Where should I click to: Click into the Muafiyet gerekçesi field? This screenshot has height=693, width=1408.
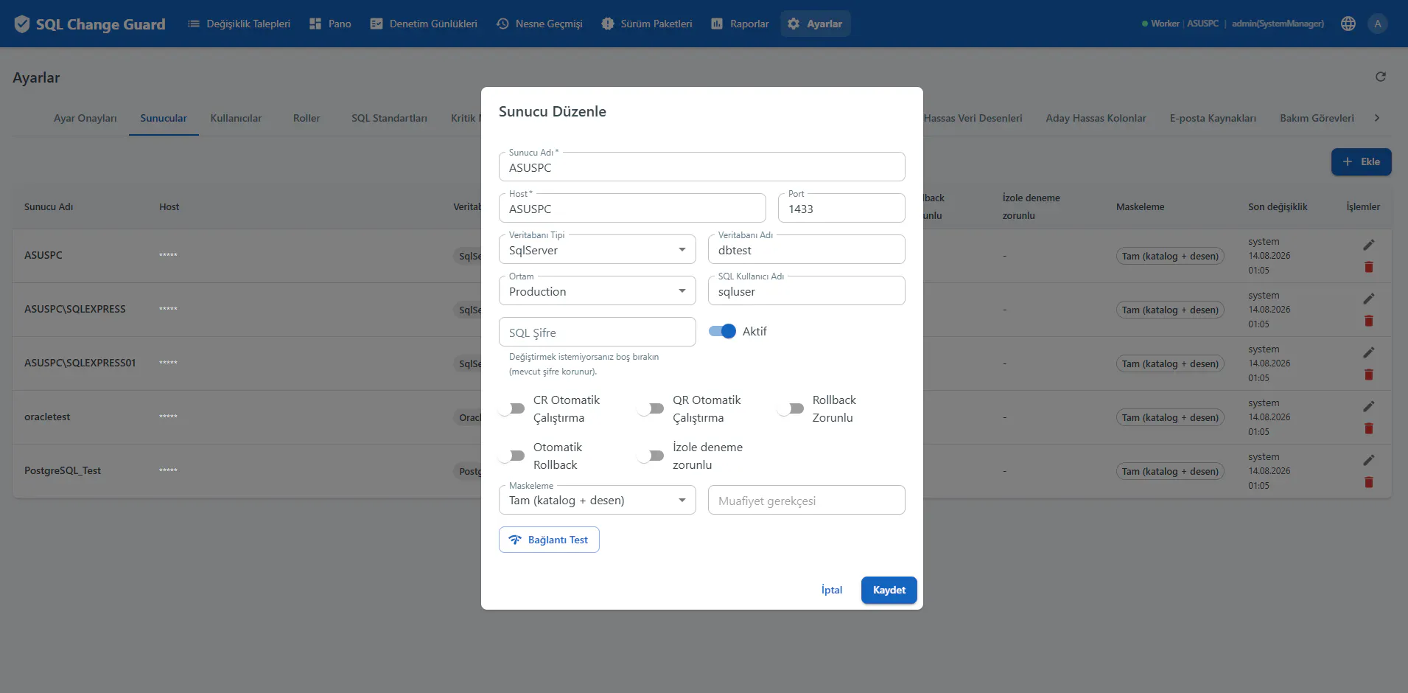click(806, 500)
